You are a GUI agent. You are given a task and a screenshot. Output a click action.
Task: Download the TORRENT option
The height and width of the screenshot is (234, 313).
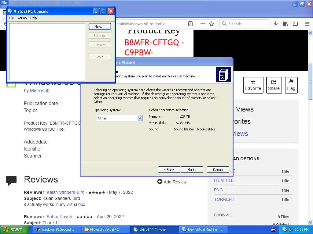[224, 199]
